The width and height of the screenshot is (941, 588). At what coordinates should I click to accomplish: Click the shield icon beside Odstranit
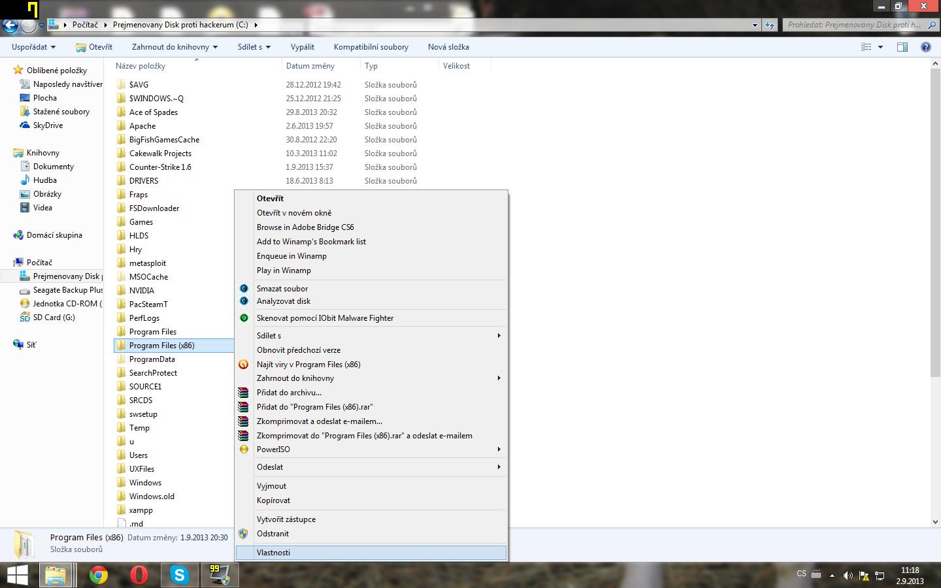pos(244,534)
